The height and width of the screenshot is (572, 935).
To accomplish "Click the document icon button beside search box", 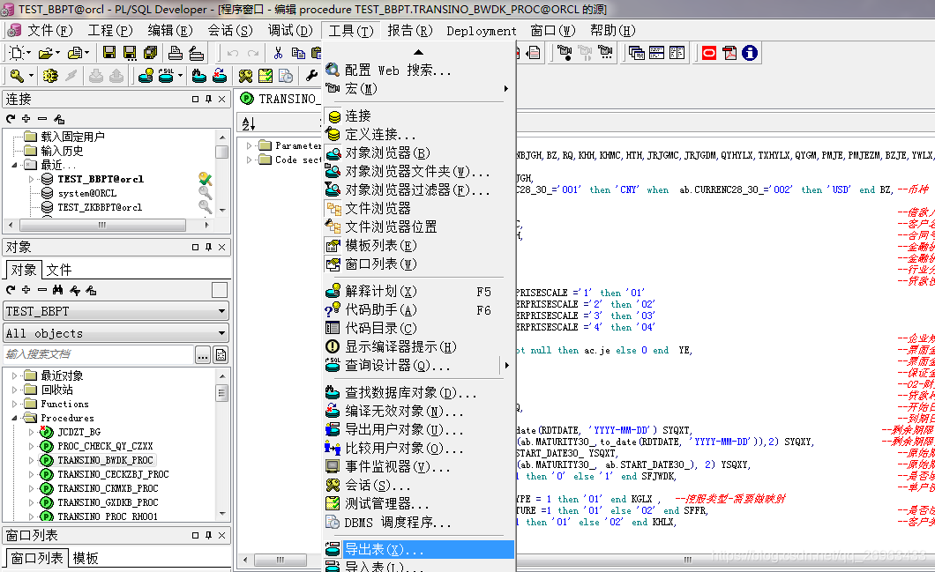I will coord(221,355).
